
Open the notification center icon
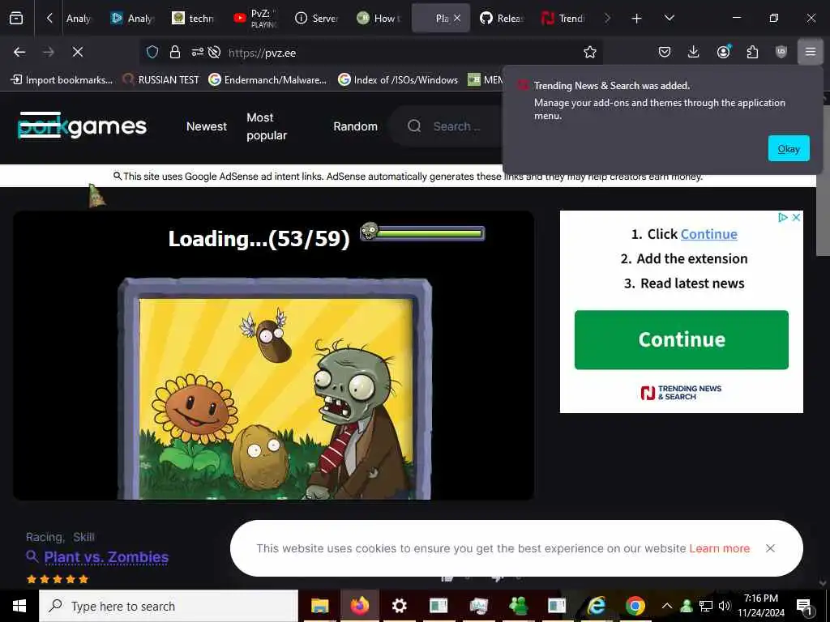click(x=804, y=607)
